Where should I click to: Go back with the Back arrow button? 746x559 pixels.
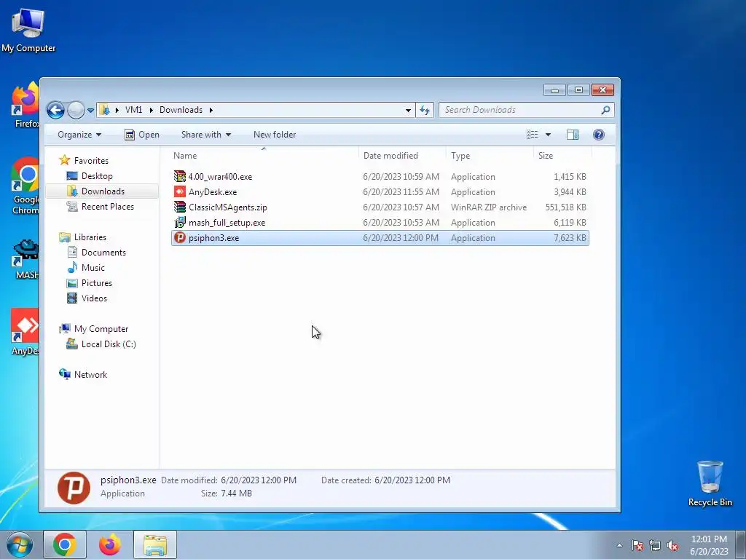point(55,110)
